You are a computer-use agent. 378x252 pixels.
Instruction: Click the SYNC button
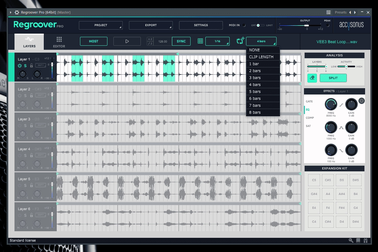(181, 41)
